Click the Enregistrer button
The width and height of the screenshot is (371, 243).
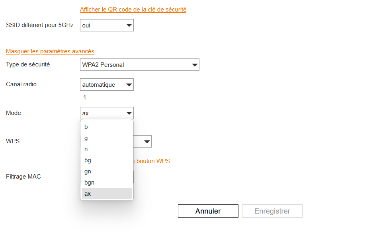click(272, 211)
